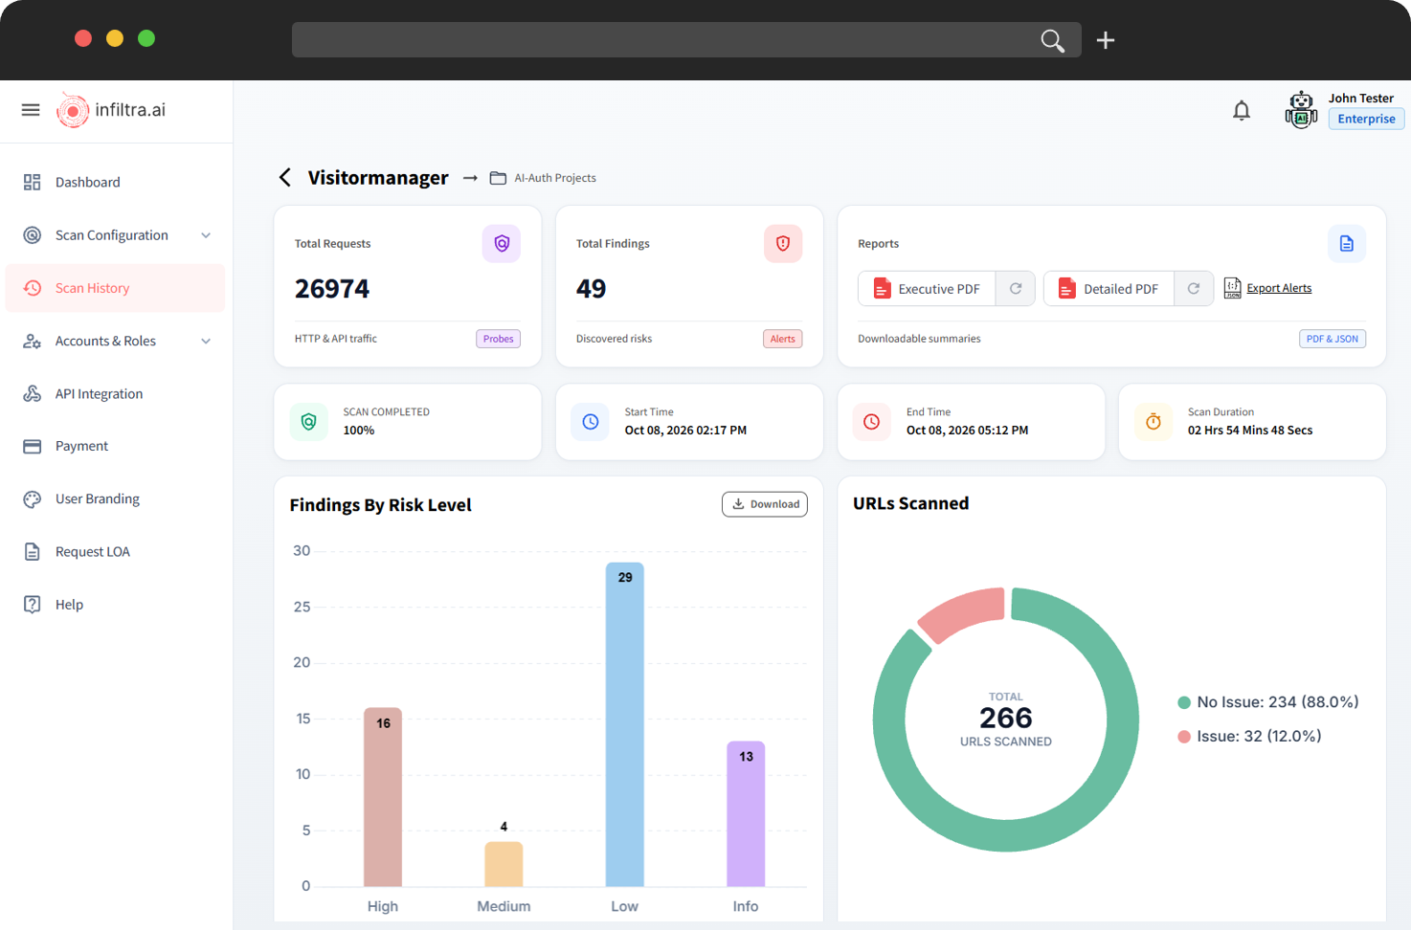Click the AI-Auth Projects folder icon
The width and height of the screenshot is (1411, 930).
[x=498, y=178]
